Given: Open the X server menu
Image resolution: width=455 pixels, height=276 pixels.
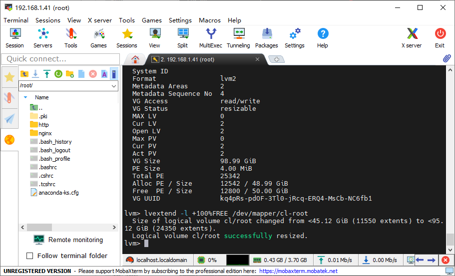Looking at the screenshot, I should coord(100,20).
